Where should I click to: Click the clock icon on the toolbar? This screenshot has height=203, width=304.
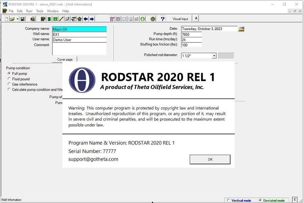[153, 19]
